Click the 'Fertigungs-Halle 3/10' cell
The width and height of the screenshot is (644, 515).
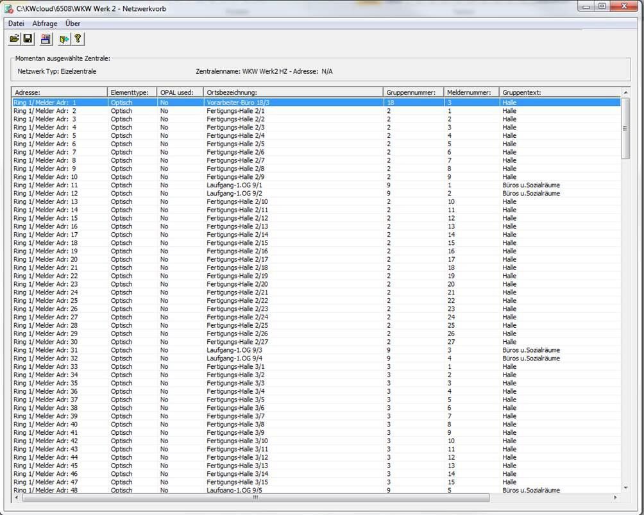point(237,441)
